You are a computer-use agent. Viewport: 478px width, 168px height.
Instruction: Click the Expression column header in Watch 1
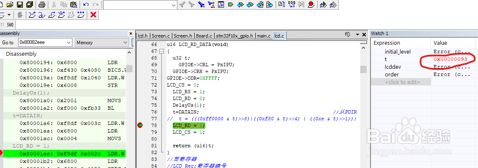(401, 43)
